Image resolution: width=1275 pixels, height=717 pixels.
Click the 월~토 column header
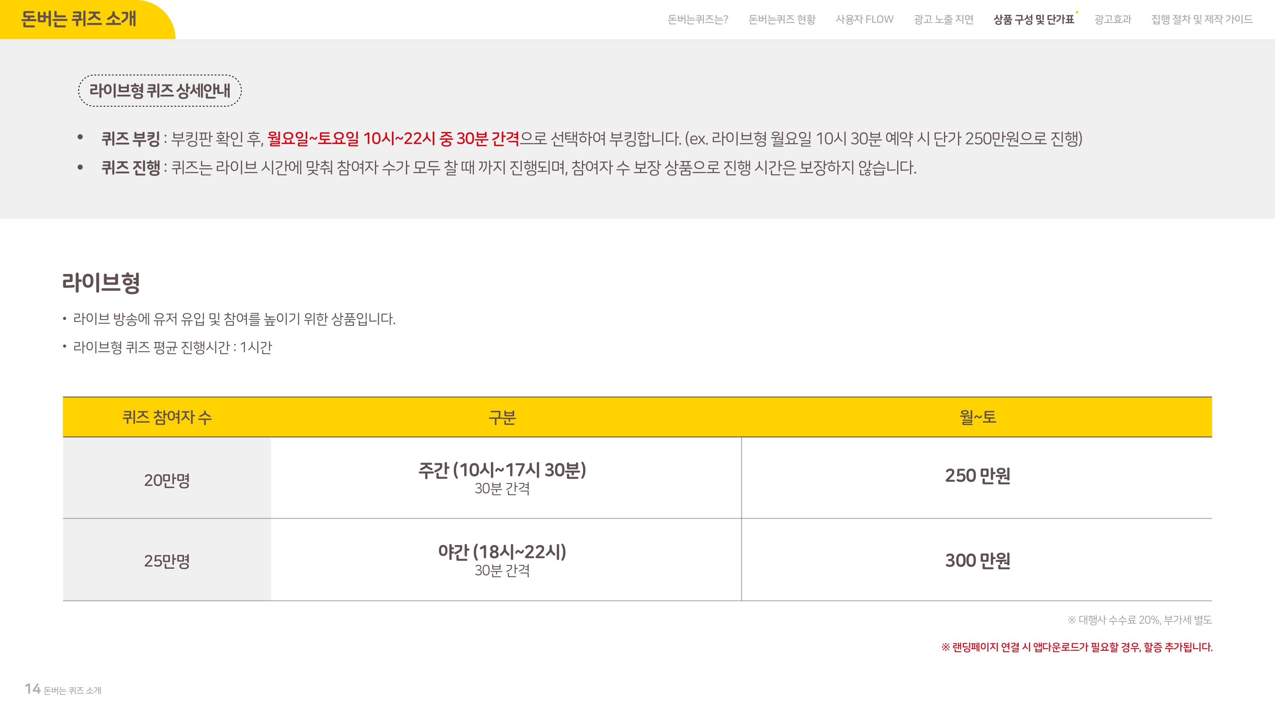coord(977,417)
